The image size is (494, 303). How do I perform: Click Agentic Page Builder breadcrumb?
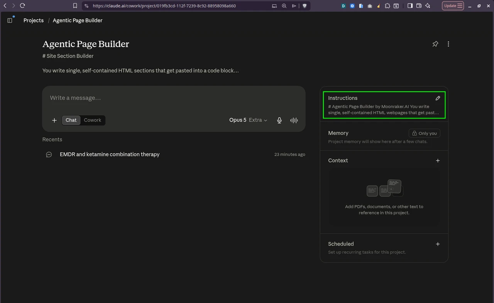[78, 20]
